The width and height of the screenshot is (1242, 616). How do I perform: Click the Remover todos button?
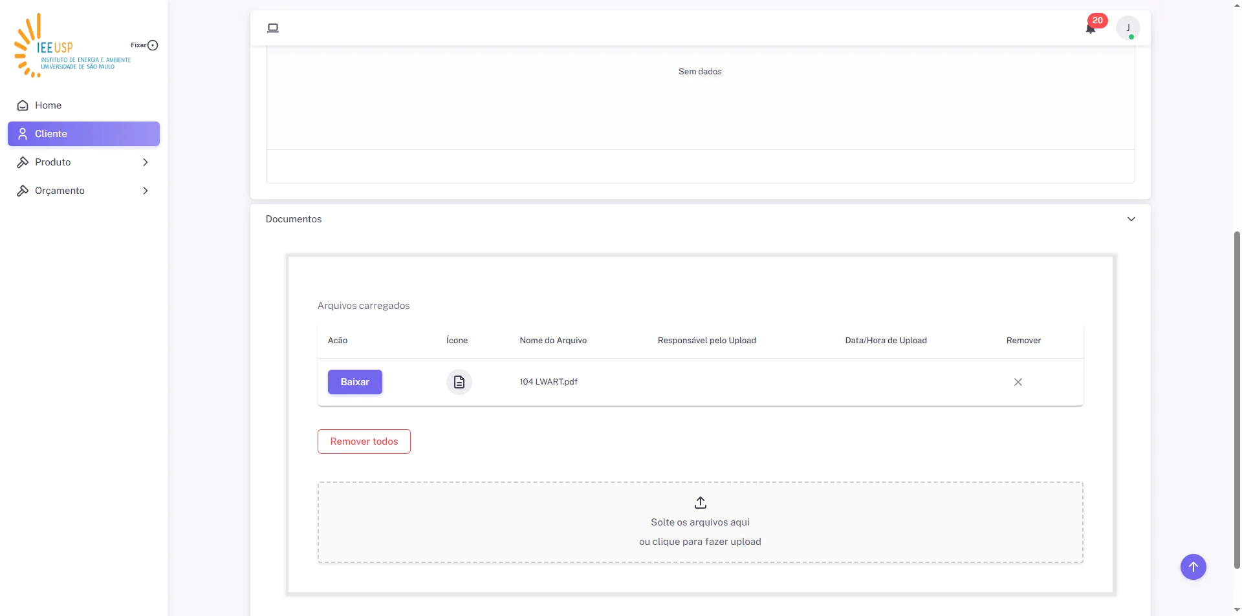pos(364,441)
